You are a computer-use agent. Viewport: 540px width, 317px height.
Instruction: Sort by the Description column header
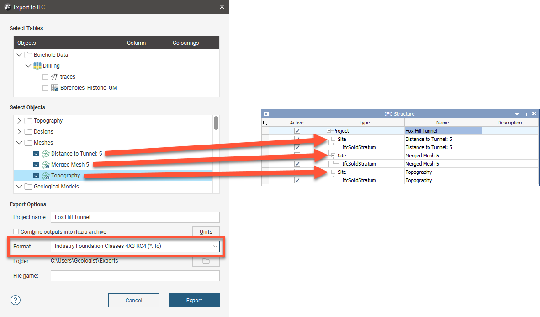coord(510,123)
